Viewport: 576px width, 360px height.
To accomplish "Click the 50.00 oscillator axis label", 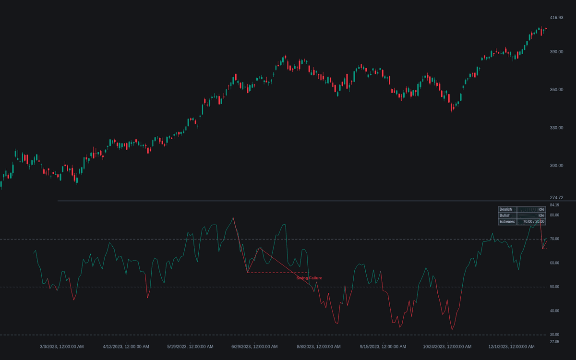I will coord(554,287).
